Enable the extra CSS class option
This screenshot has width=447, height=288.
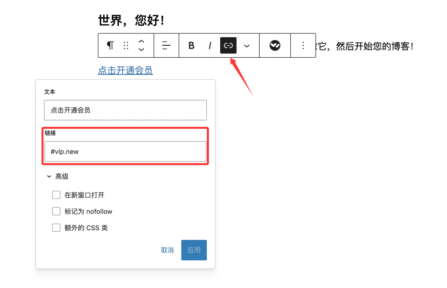tap(56, 227)
